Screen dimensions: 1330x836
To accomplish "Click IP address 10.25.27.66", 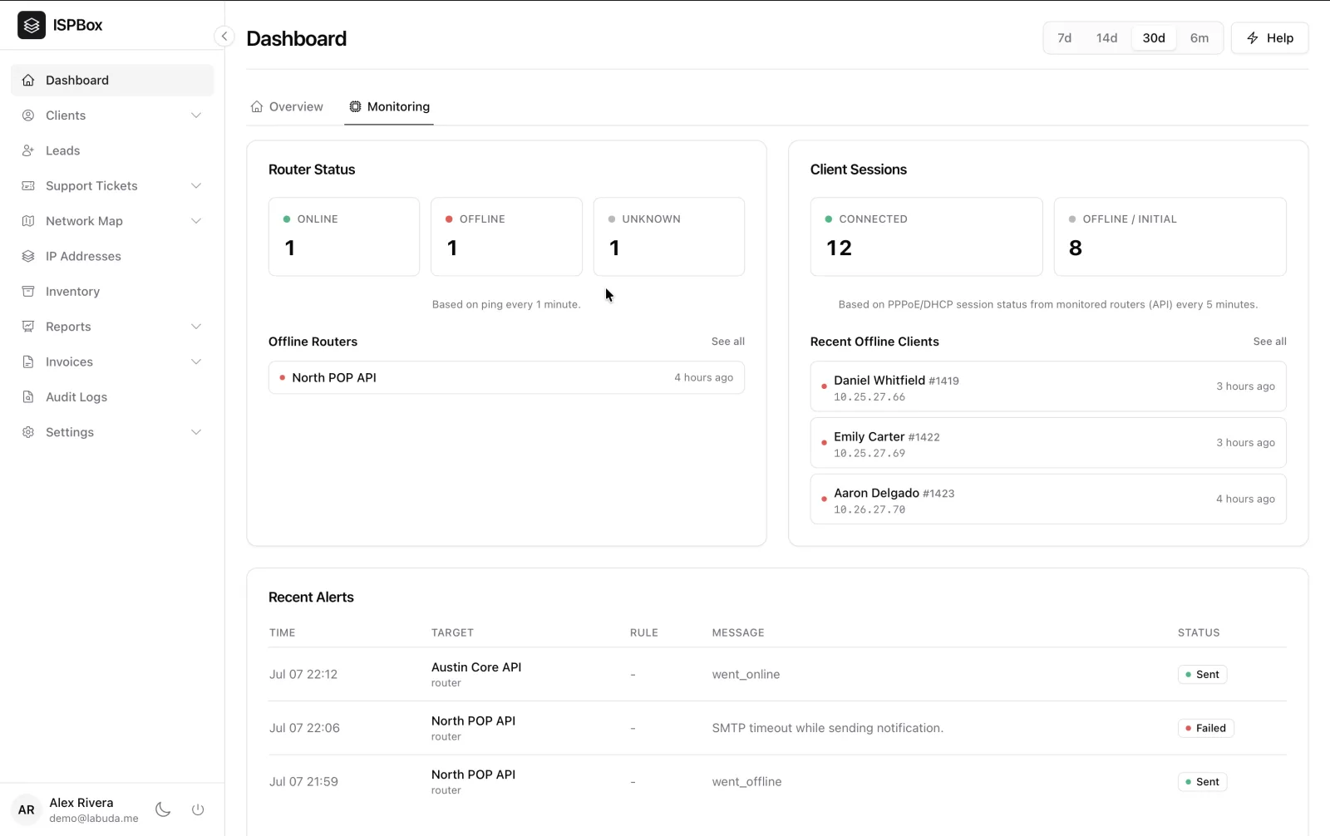I will pos(869,397).
